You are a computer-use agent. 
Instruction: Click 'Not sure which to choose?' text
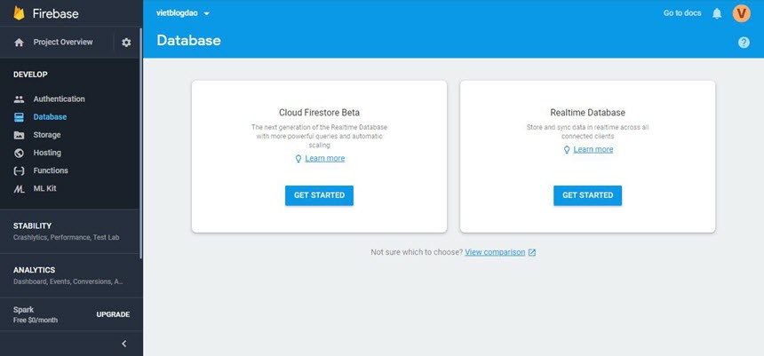coord(417,253)
